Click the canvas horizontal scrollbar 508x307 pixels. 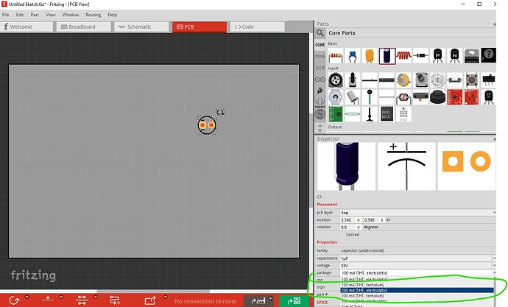point(153,291)
